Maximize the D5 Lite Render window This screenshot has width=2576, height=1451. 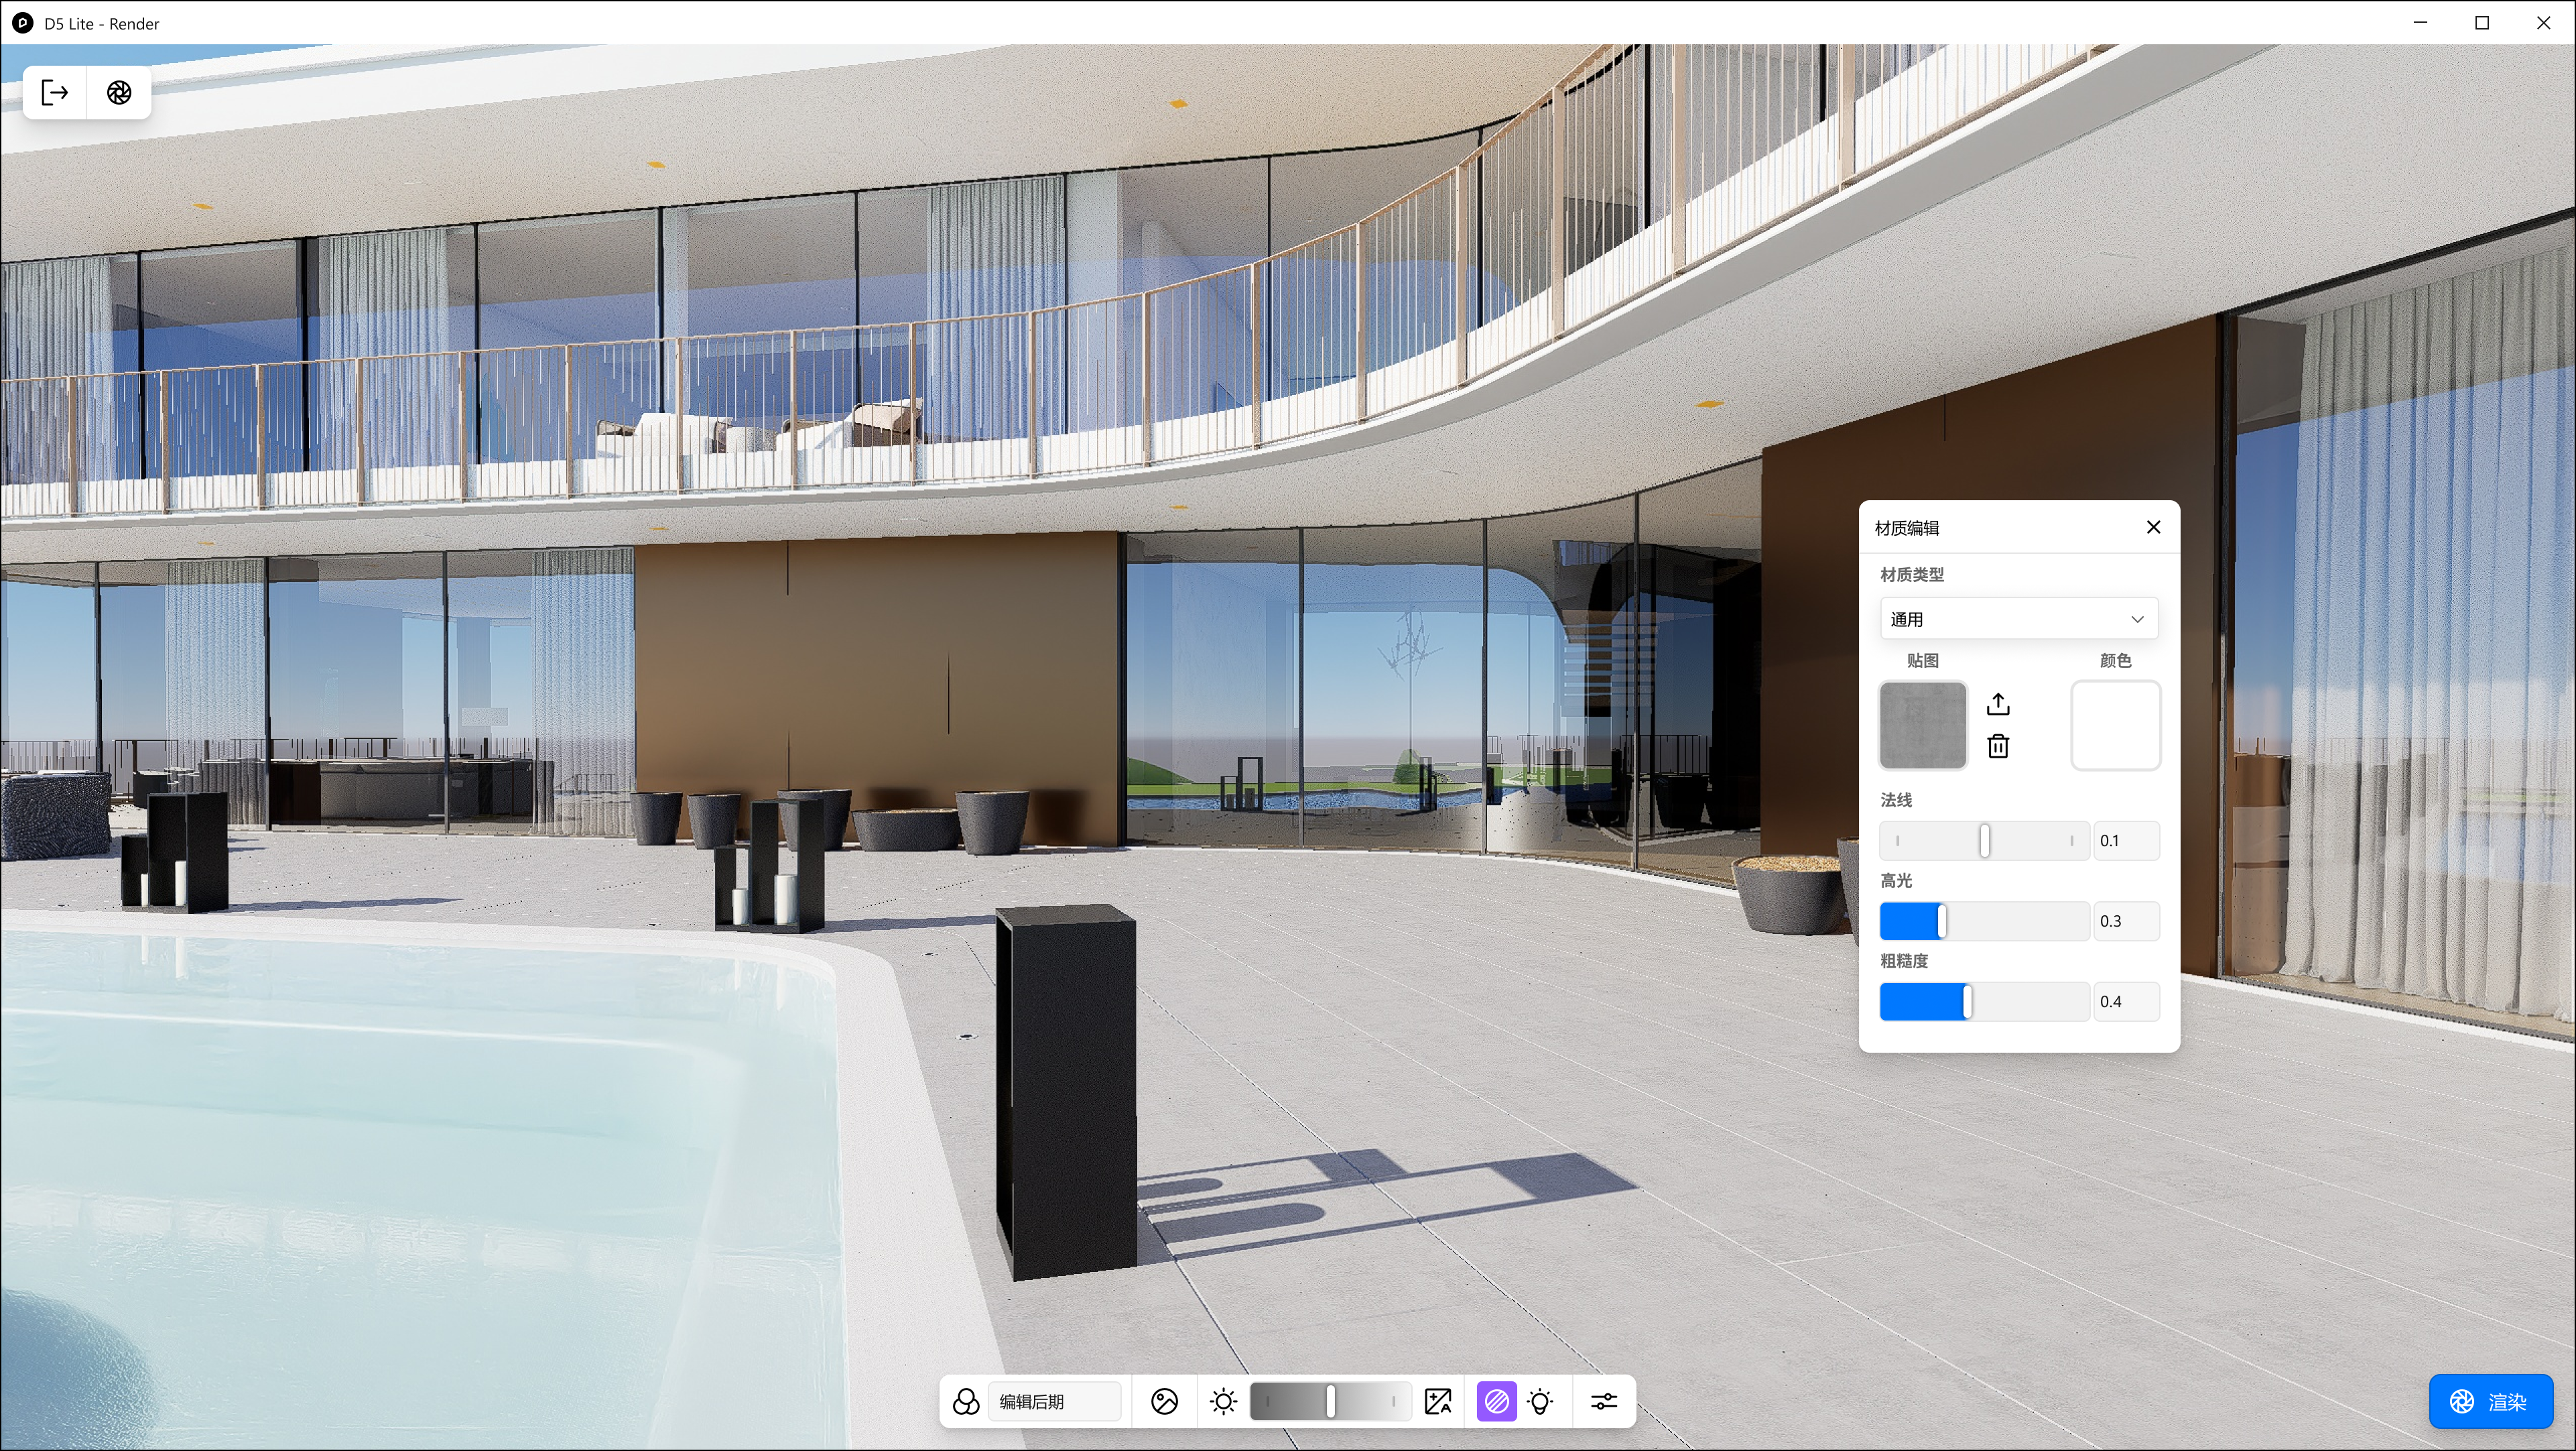pyautogui.click(x=2482, y=23)
